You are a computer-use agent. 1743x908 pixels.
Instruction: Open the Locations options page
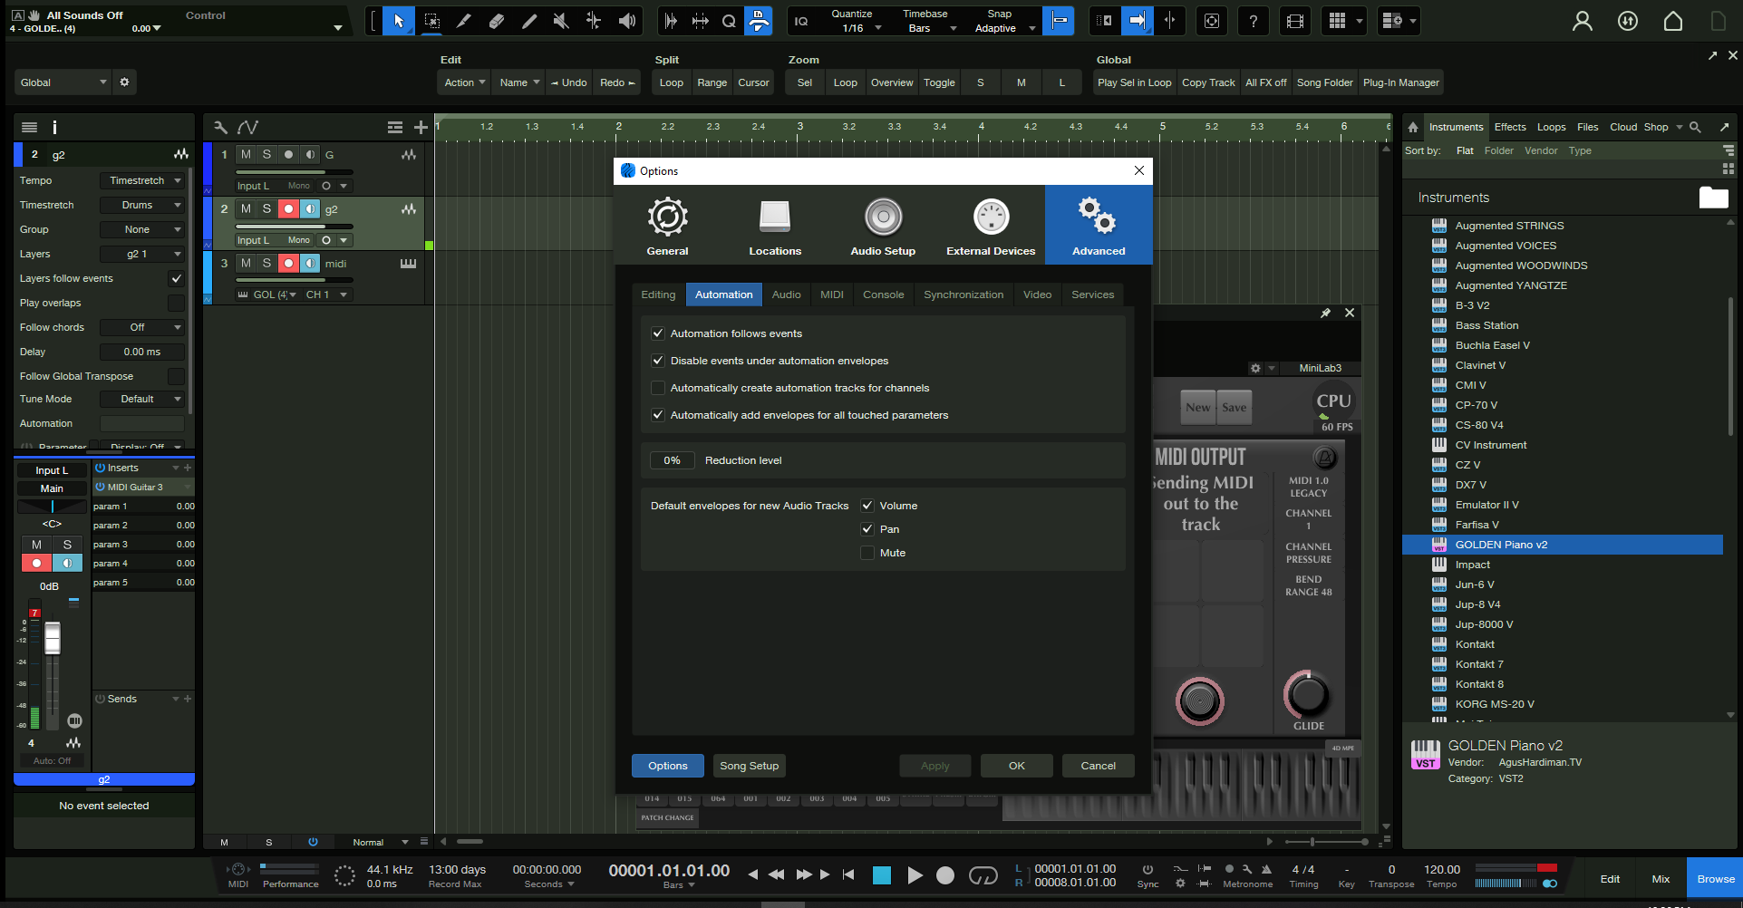click(x=775, y=226)
